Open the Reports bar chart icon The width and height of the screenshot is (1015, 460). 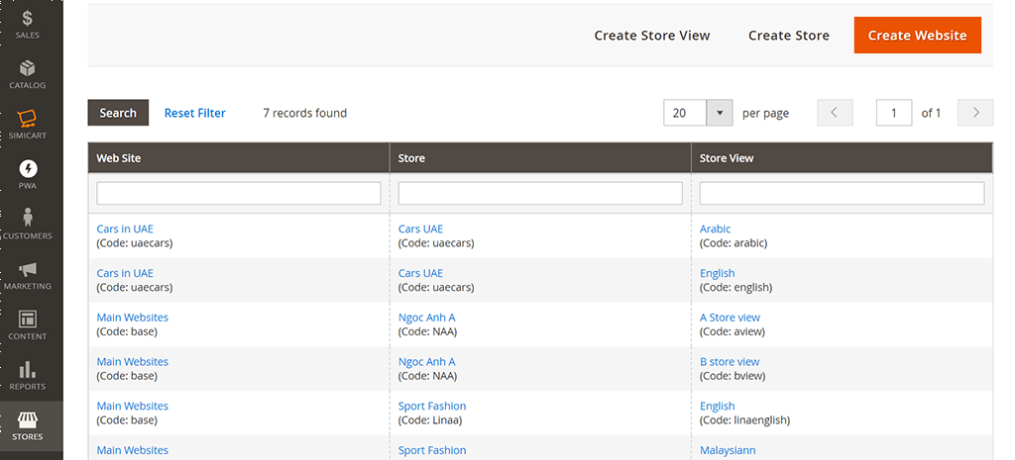pyautogui.click(x=28, y=370)
